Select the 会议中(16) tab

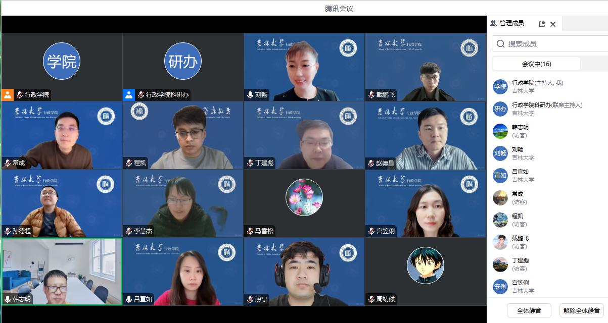536,64
